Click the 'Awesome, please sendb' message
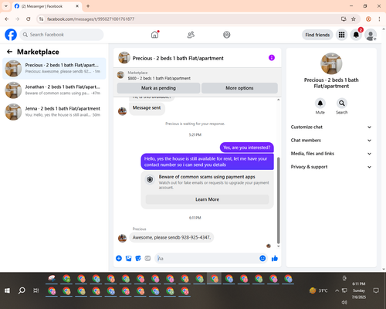Image resolution: width=386 pixels, height=309 pixels. (x=171, y=237)
